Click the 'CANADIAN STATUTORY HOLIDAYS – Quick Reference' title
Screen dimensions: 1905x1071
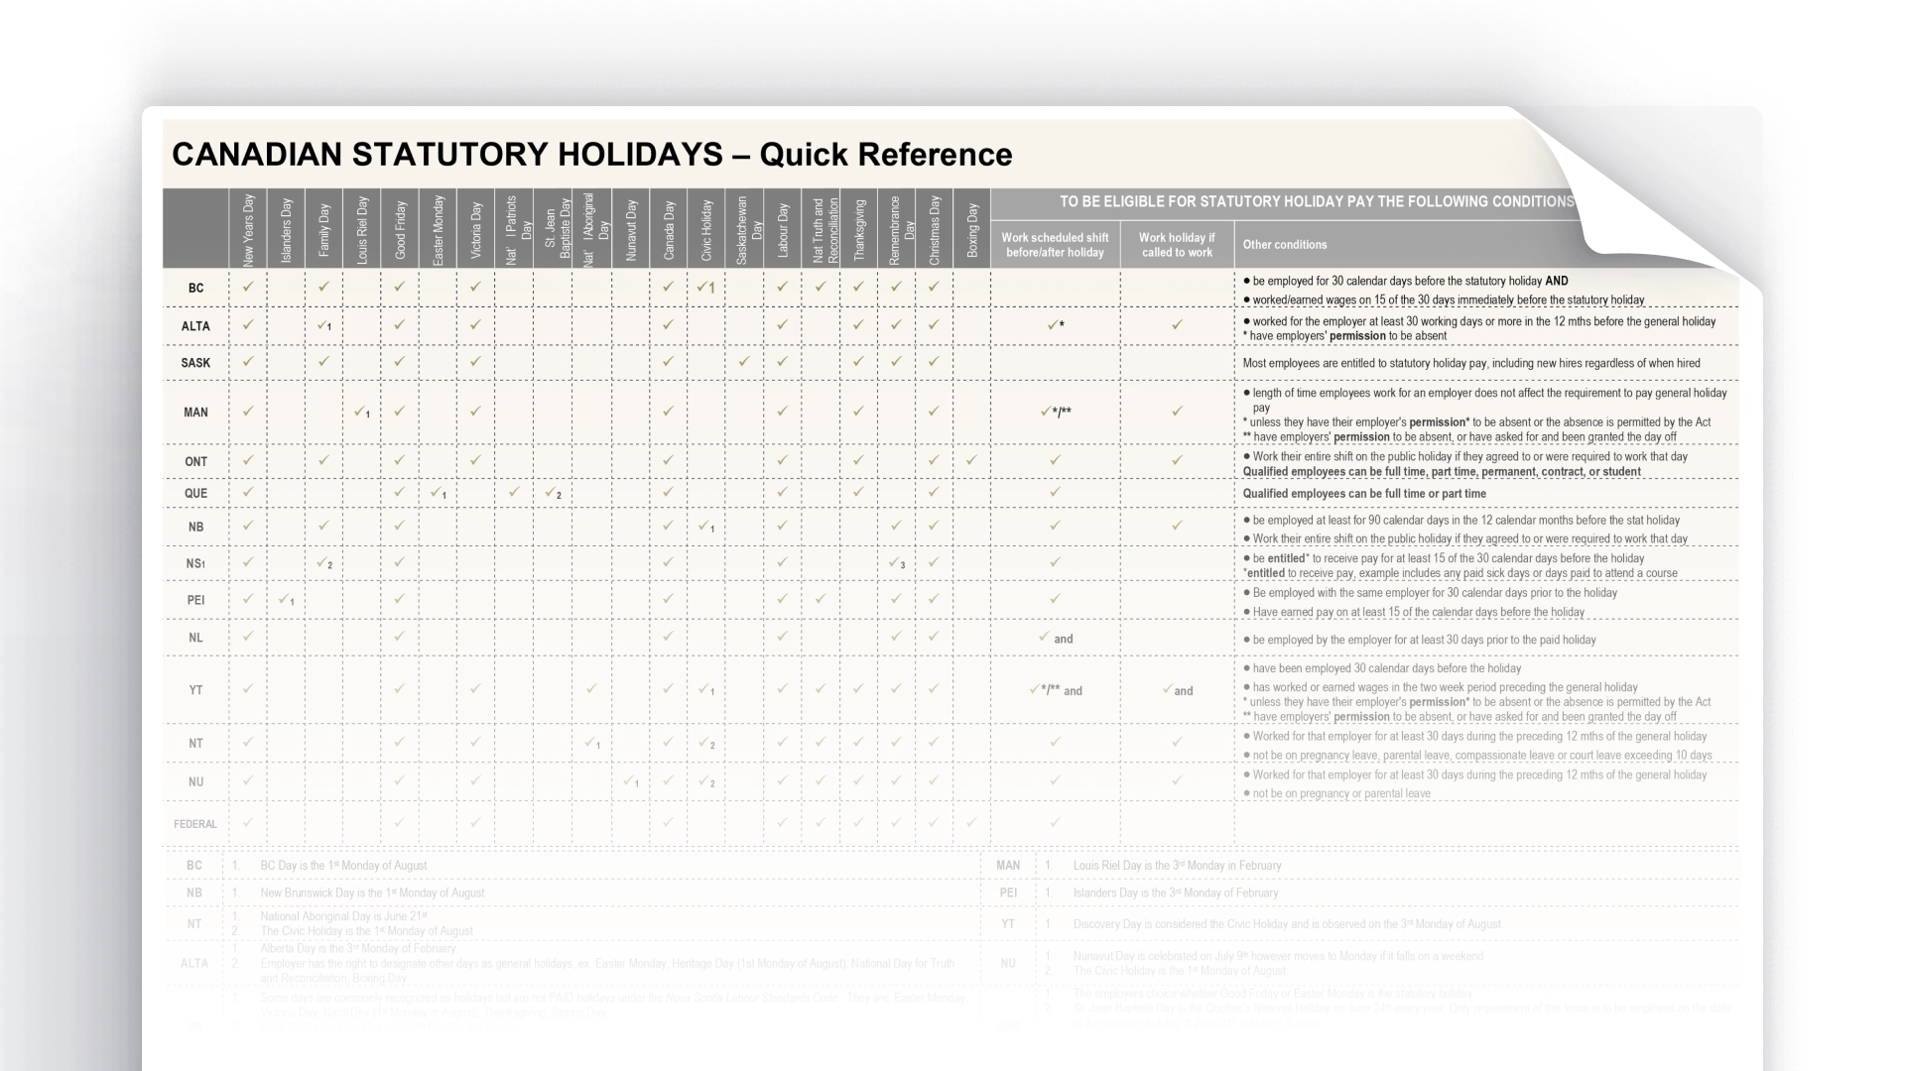(x=592, y=155)
